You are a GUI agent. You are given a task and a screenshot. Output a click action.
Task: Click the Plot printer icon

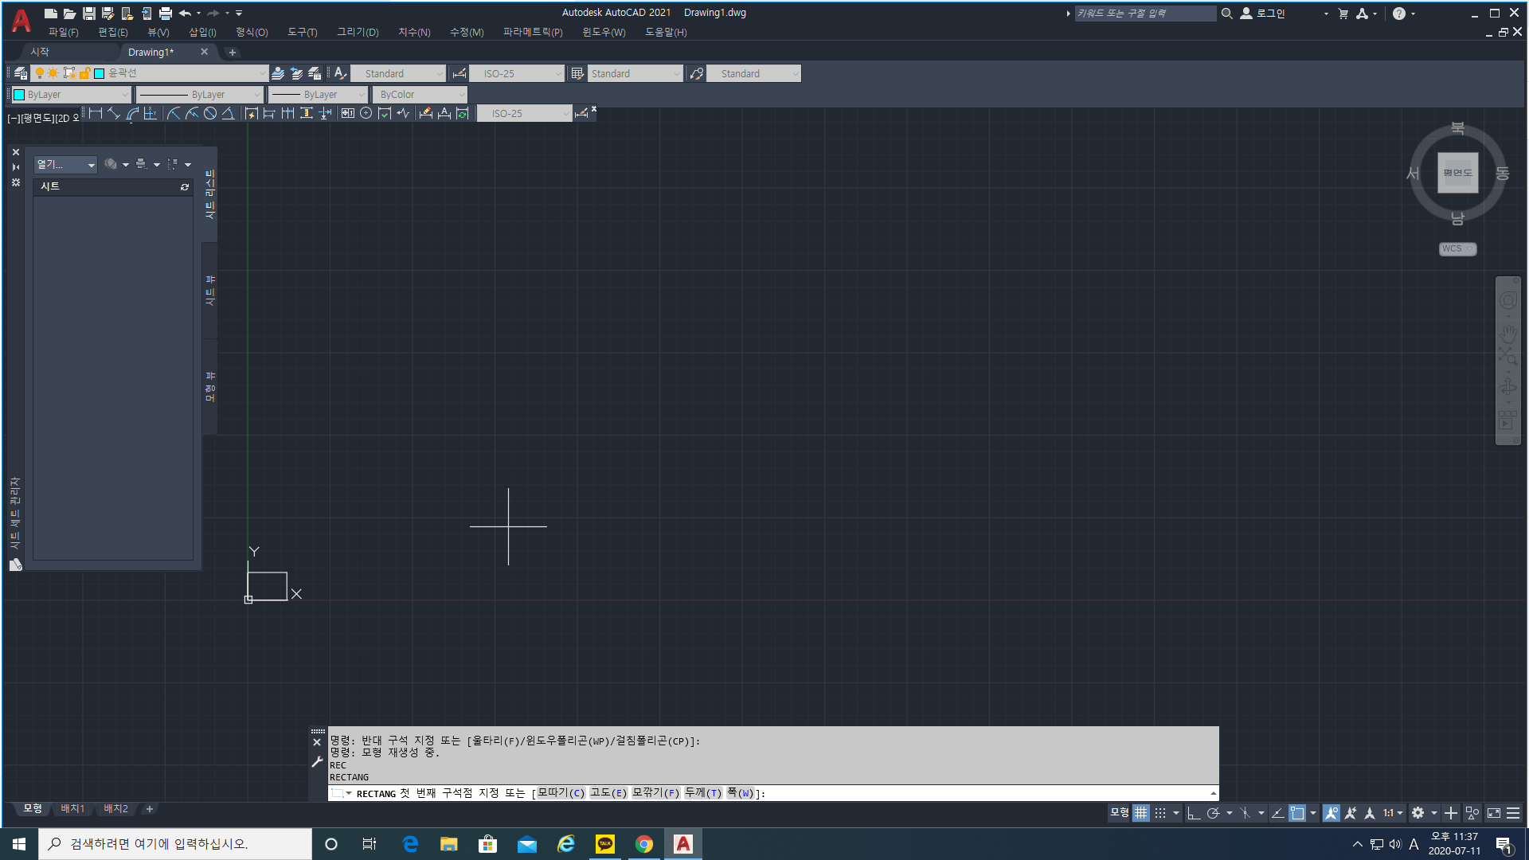click(x=166, y=14)
